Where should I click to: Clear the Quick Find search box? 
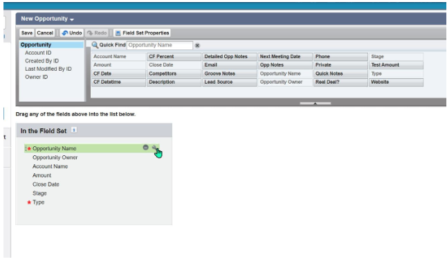tap(197, 45)
